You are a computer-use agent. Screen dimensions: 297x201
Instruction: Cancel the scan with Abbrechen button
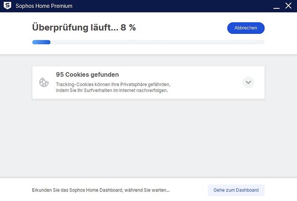[246, 28]
